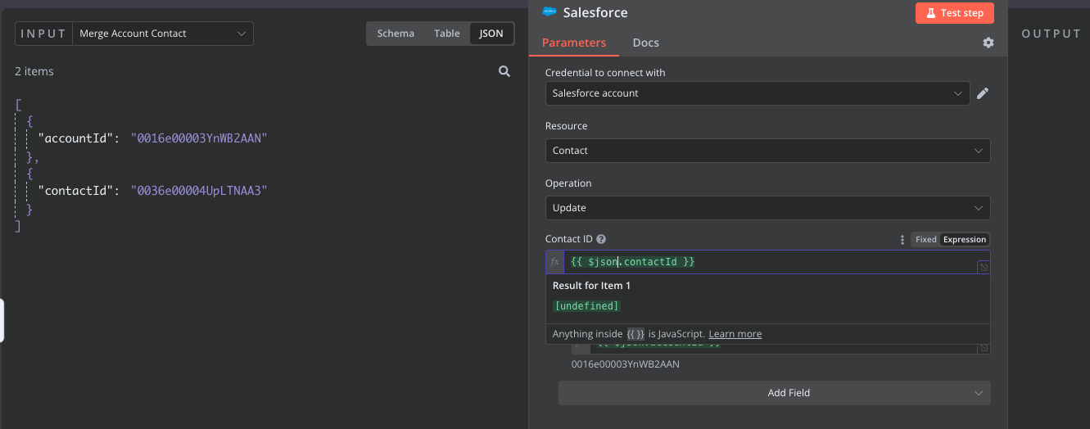Click the accountId value 0016e00003YnWB2AAN in JSON

(199, 138)
